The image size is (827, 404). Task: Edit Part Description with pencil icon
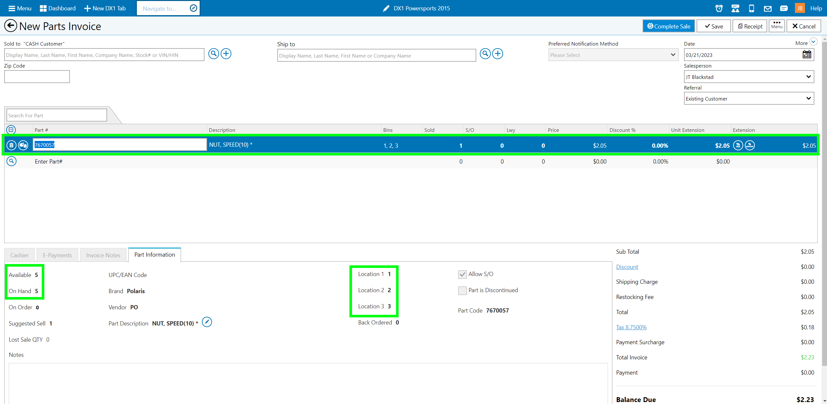pyautogui.click(x=207, y=322)
